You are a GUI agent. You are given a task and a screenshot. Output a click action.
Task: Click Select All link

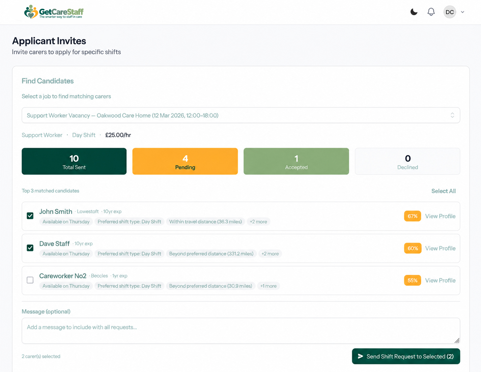point(444,191)
